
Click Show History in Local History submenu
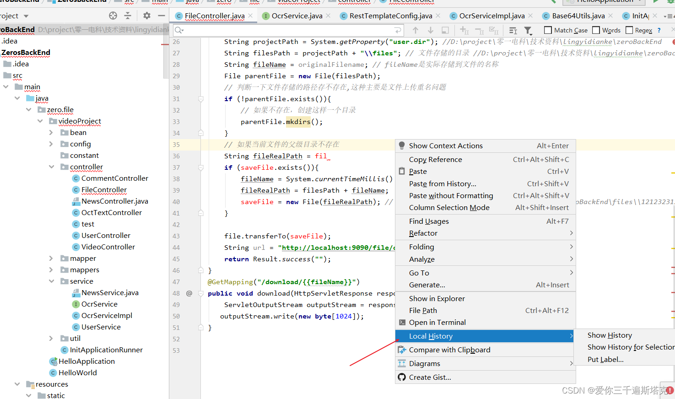(x=625, y=335)
